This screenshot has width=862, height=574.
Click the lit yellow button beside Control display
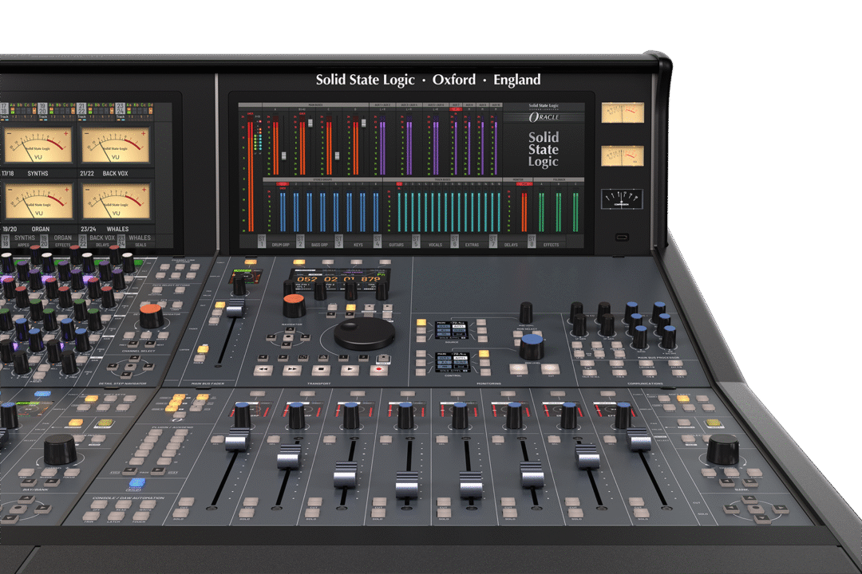point(484,354)
